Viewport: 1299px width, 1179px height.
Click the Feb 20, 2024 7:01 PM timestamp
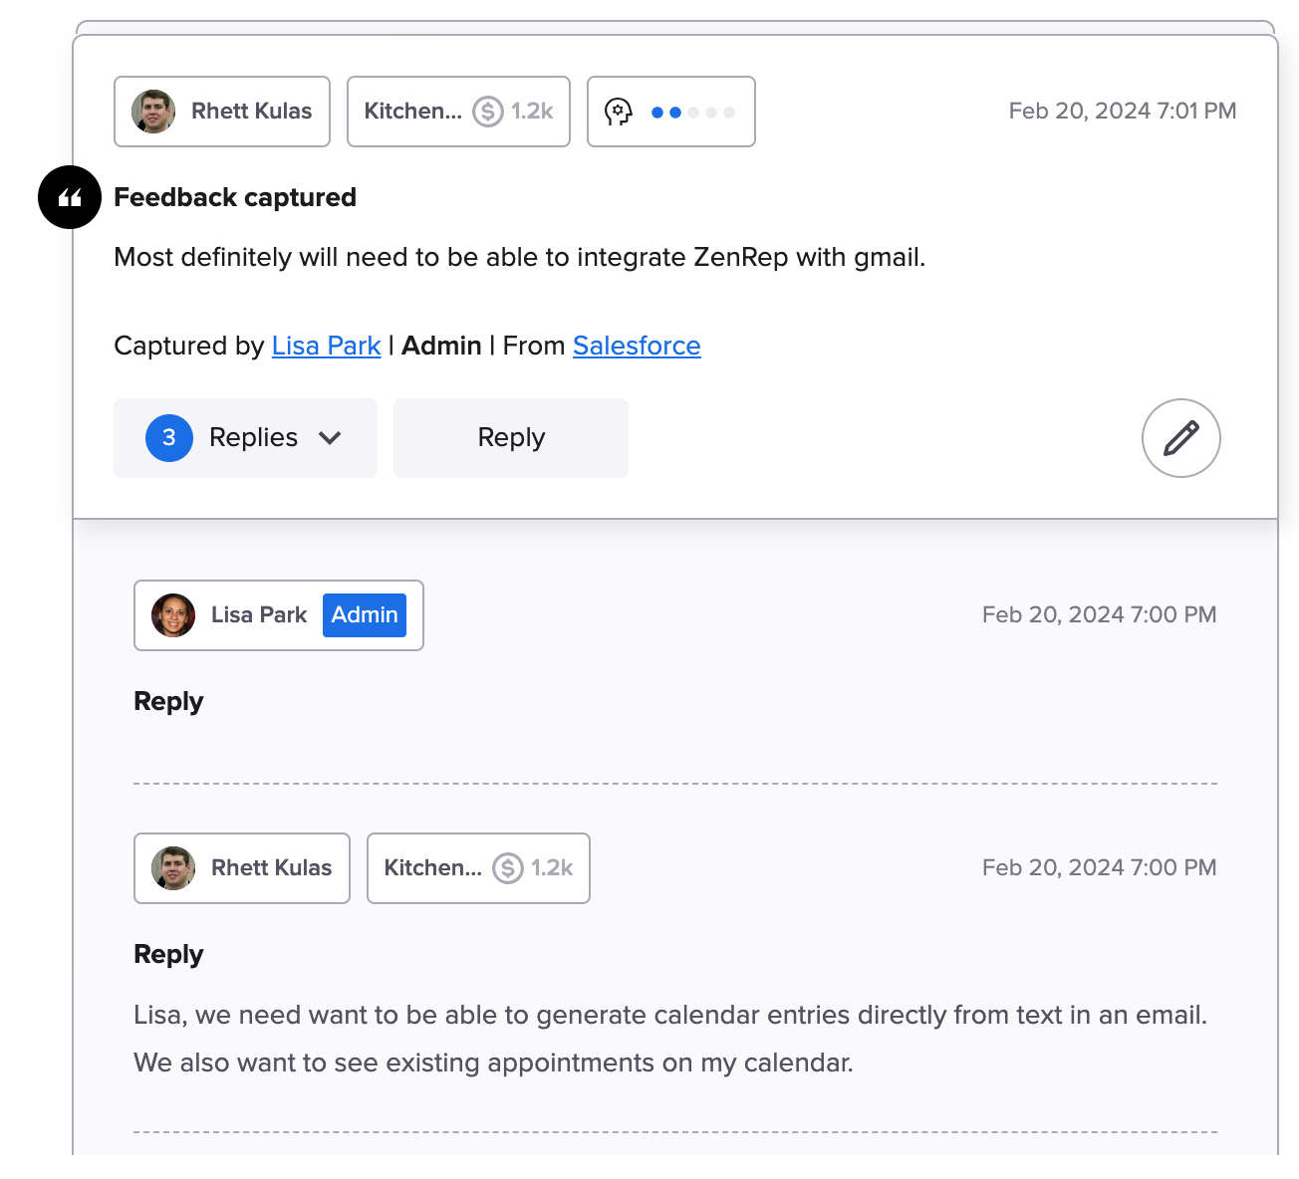(x=1122, y=112)
